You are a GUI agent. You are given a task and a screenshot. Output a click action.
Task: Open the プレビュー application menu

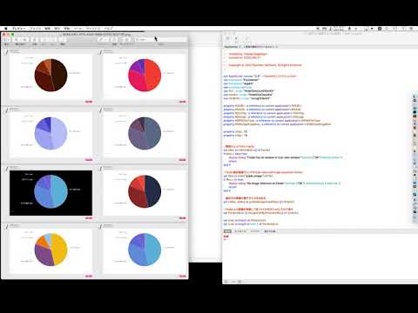tap(18, 29)
